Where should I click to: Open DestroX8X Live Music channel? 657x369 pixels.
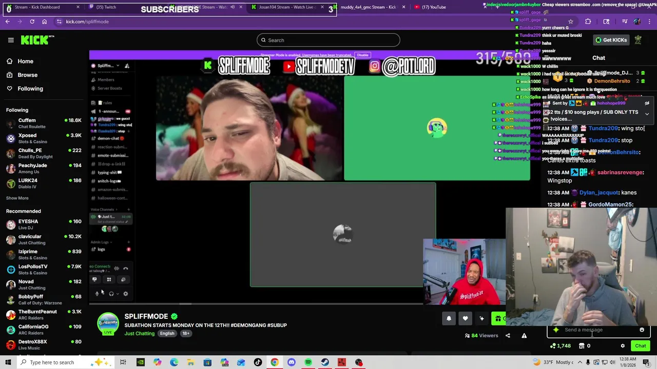coord(44,344)
